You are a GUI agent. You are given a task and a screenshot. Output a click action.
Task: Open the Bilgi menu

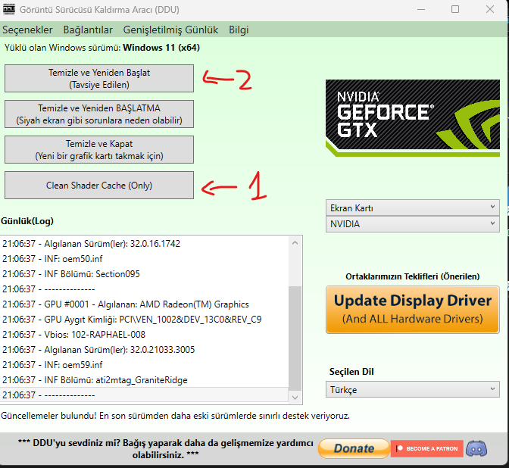[239, 30]
